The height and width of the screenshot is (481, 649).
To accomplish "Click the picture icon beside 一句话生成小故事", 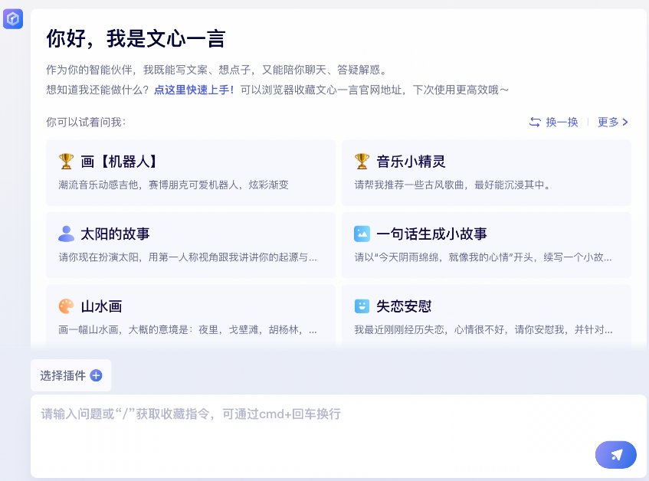I will (x=362, y=234).
